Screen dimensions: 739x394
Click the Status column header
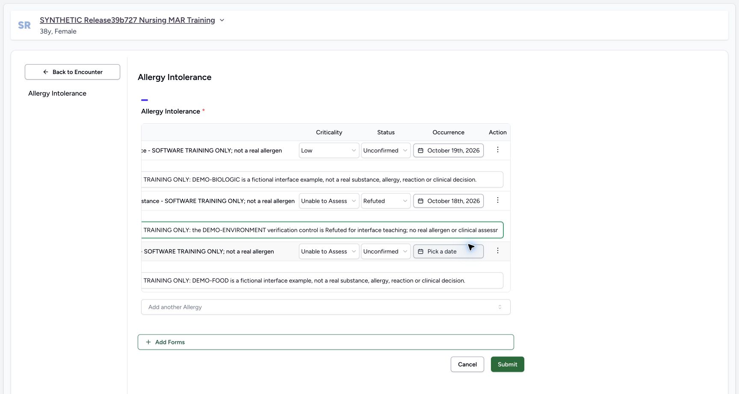pos(386,132)
